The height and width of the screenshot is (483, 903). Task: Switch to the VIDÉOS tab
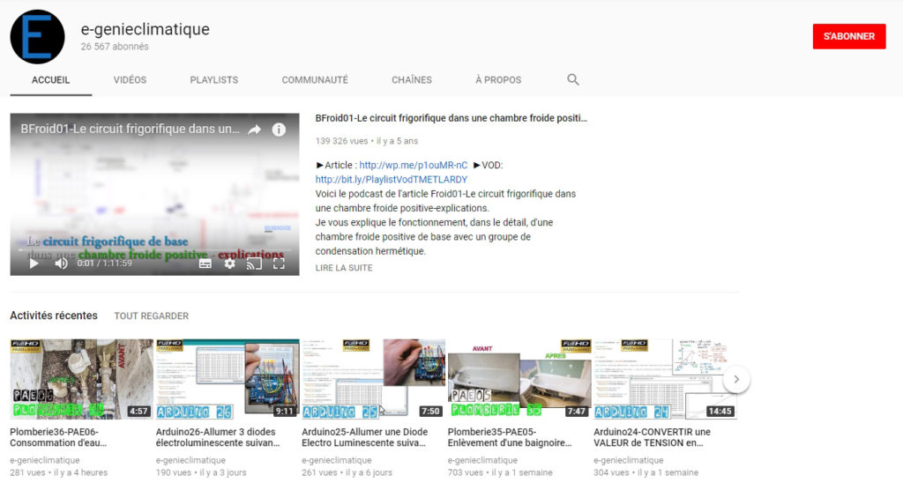tap(130, 80)
